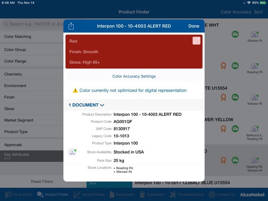This screenshot has width=268, height=201.
Task: Tap the warning triangle icon
Action: [x=75, y=90]
